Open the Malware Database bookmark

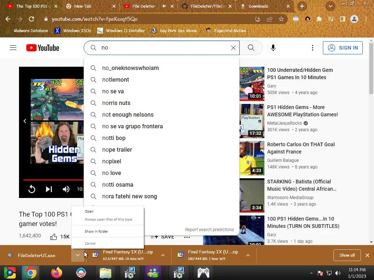pyautogui.click(x=28, y=31)
